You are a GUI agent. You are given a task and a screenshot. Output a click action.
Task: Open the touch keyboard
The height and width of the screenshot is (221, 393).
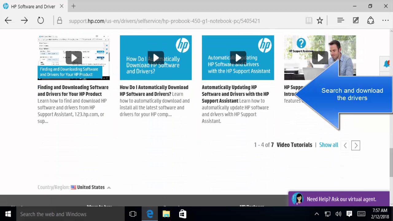click(361, 214)
